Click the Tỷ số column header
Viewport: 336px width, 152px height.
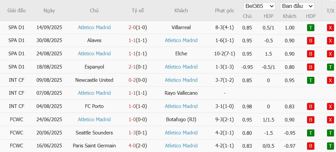tap(137, 11)
